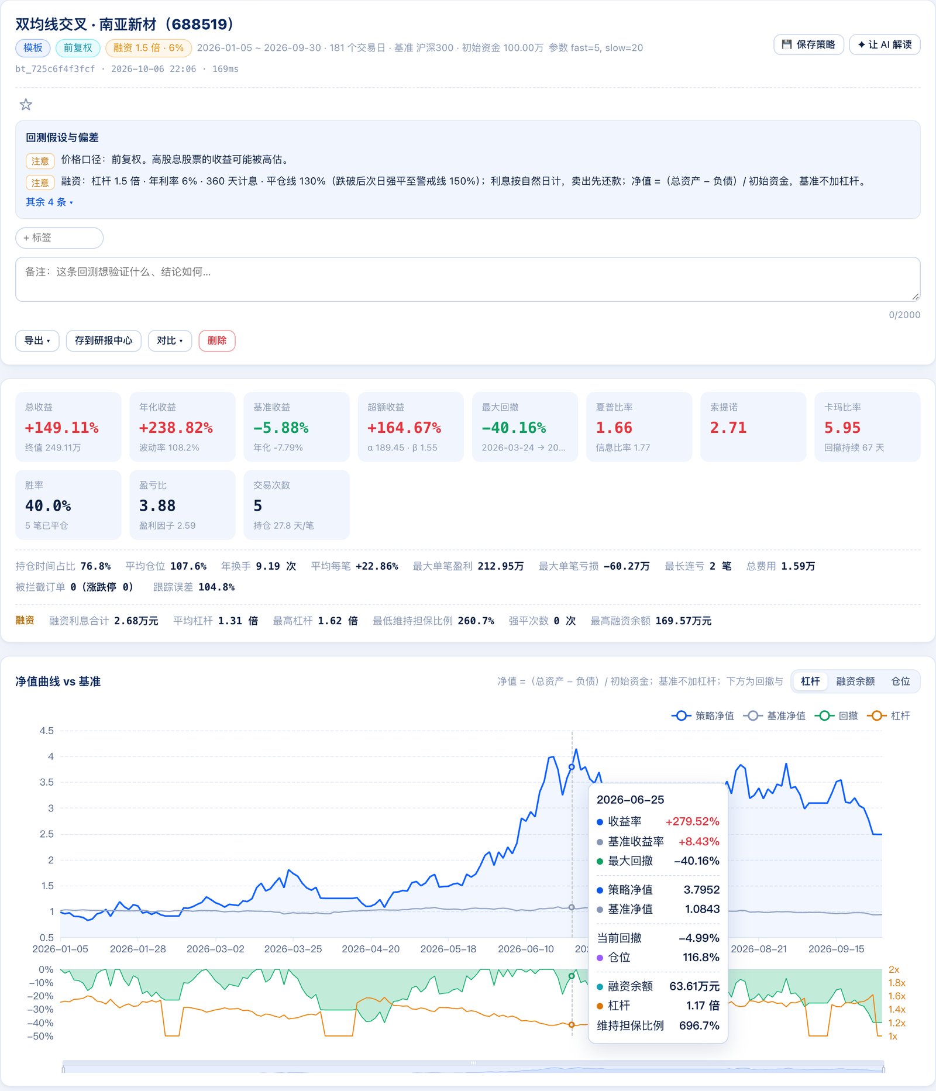Click the 年化收益 +238.82% card
The image size is (936, 1091).
pos(183,427)
